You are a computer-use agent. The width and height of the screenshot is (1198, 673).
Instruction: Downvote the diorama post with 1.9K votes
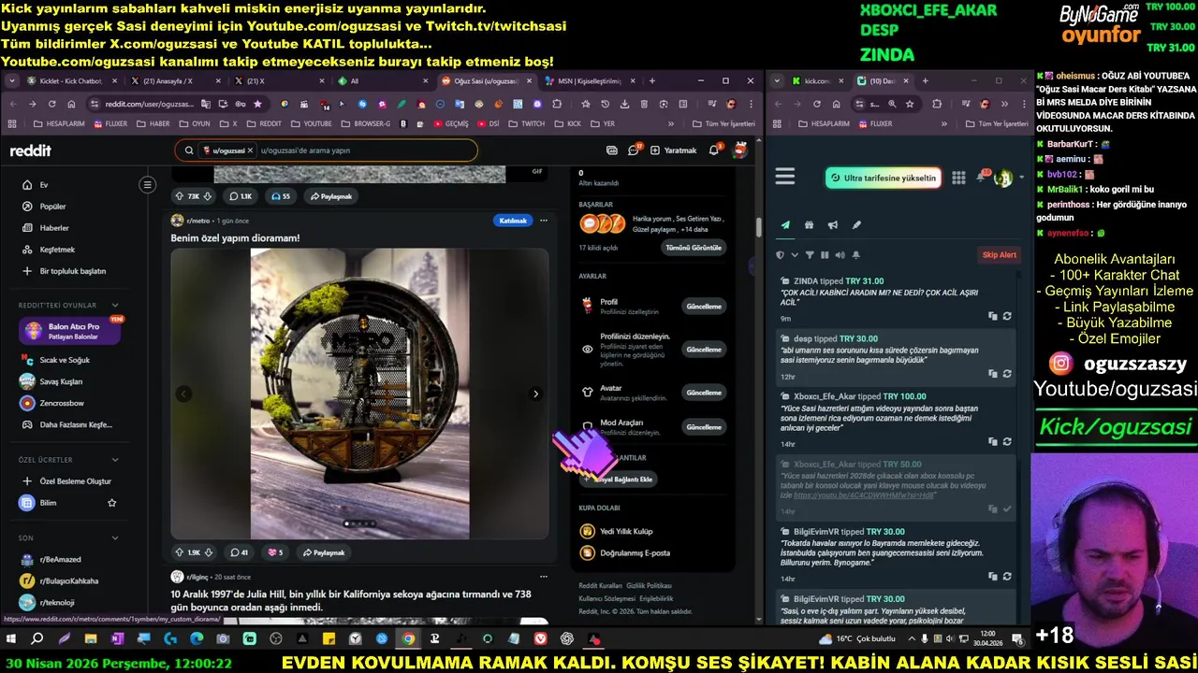[x=209, y=552]
